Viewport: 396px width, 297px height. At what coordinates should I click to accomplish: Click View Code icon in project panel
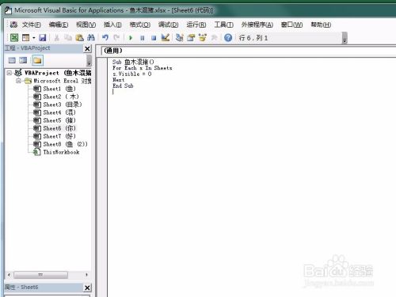pyautogui.click(x=12, y=60)
